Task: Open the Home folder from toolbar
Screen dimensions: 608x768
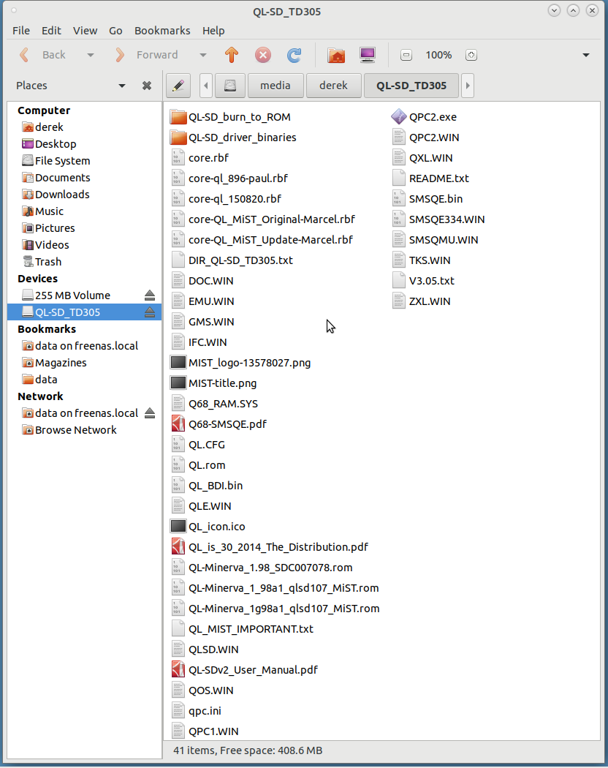Action: point(336,55)
